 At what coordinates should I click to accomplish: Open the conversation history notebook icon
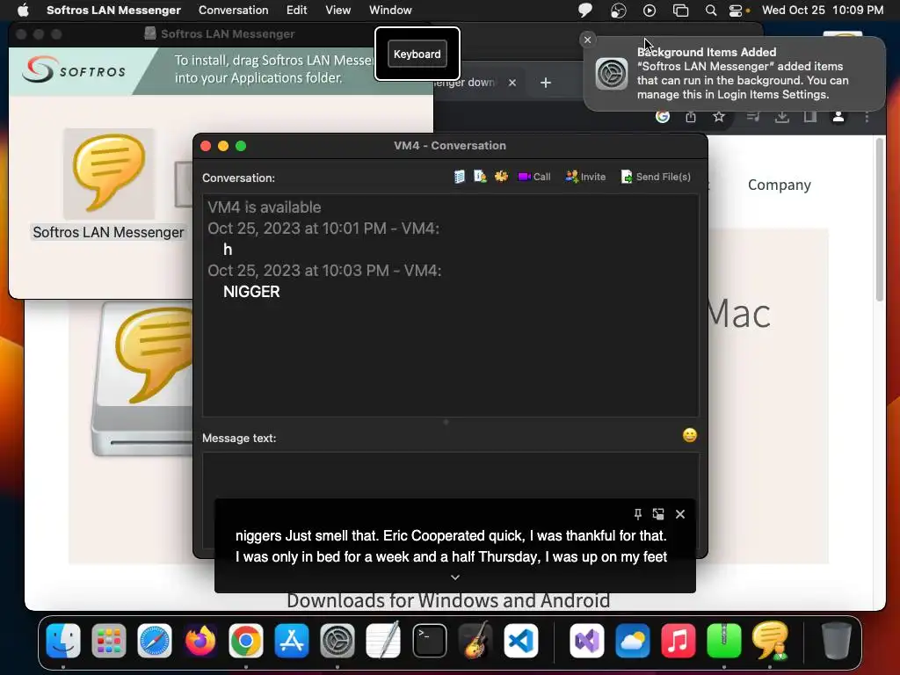(459, 177)
